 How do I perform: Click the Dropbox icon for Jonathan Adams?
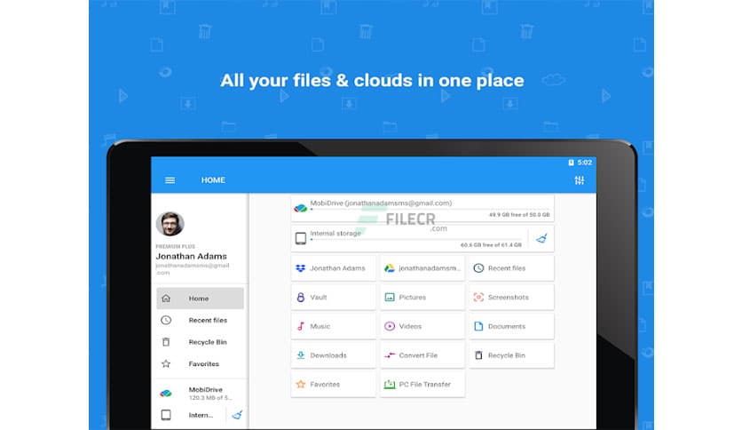(x=301, y=268)
